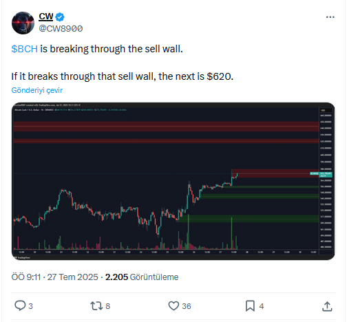Click the repost count 8

pyautogui.click(x=108, y=306)
